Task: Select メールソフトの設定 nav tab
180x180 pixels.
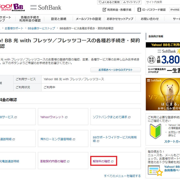Action: 88,19
